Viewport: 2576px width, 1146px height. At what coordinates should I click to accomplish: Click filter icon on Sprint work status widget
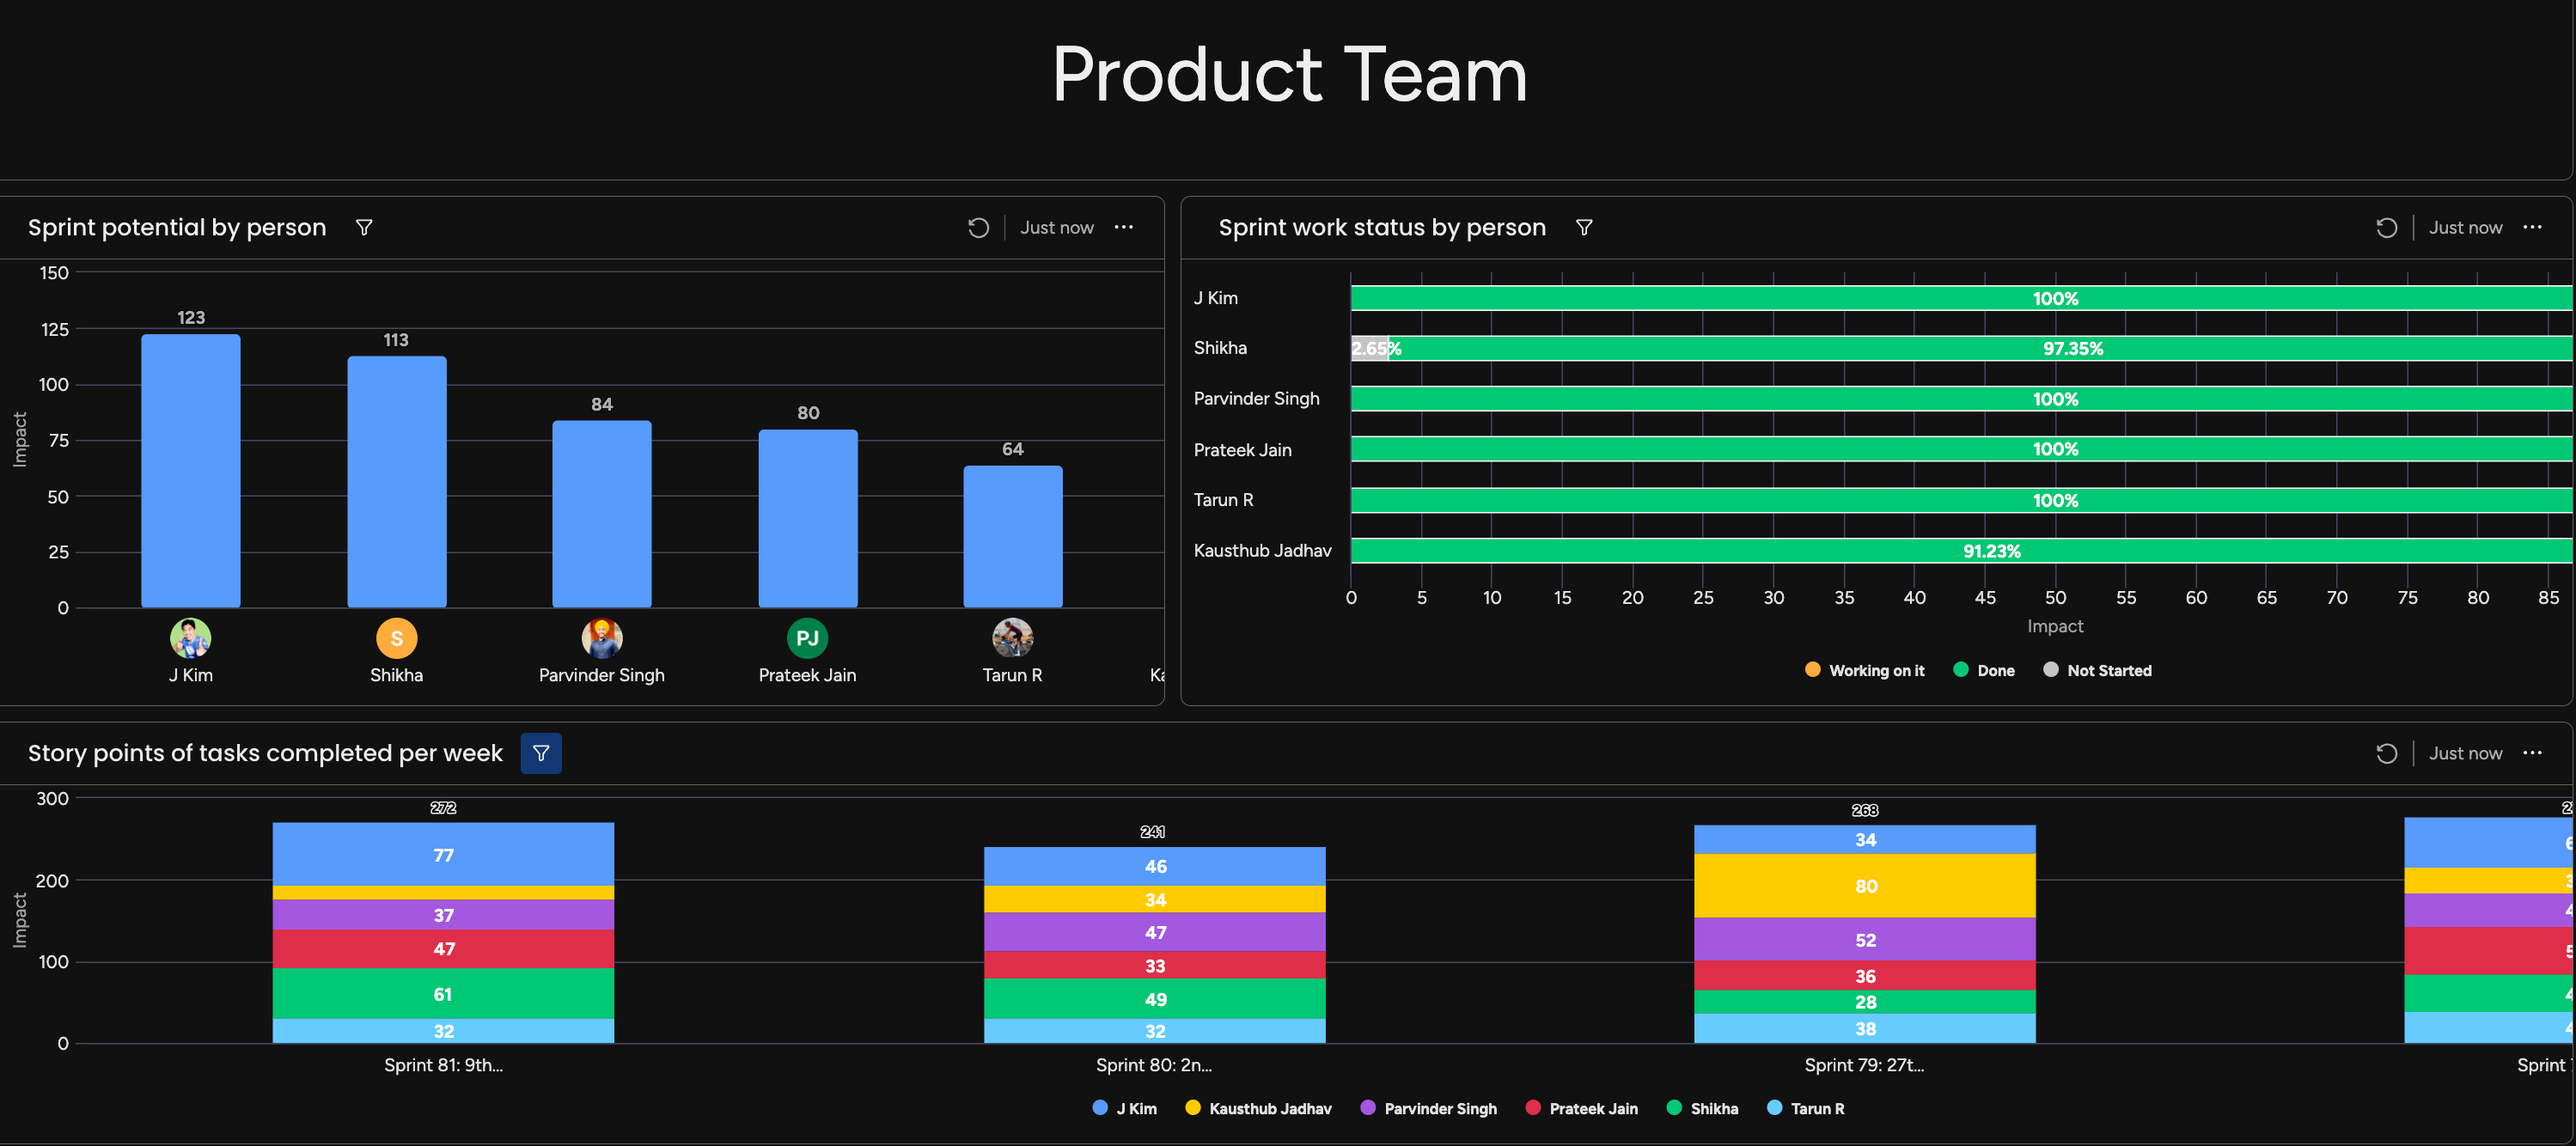[1584, 228]
